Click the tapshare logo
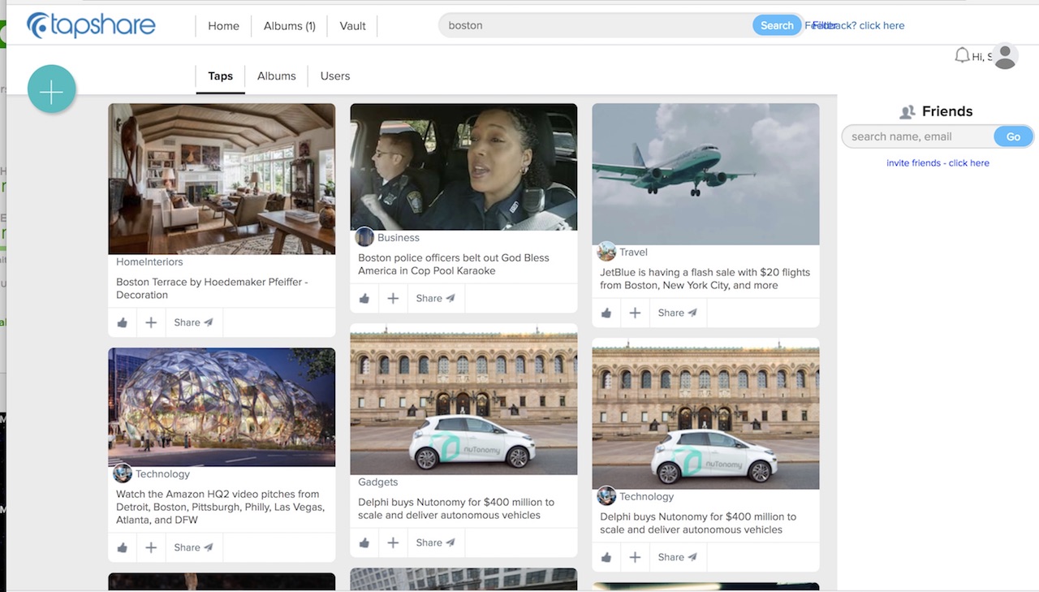 pos(91,25)
